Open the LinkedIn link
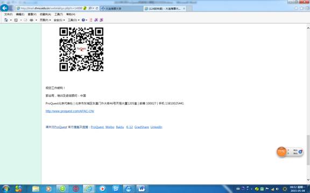Screen dimensions: 310x193 [156, 127]
